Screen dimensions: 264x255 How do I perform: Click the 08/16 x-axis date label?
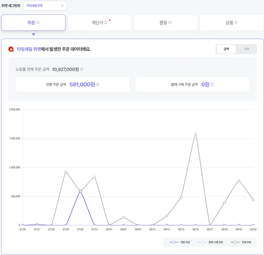(195, 229)
